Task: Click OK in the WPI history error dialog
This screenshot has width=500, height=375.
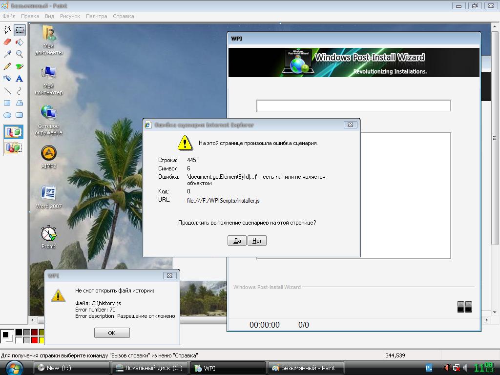Action: click(112, 333)
